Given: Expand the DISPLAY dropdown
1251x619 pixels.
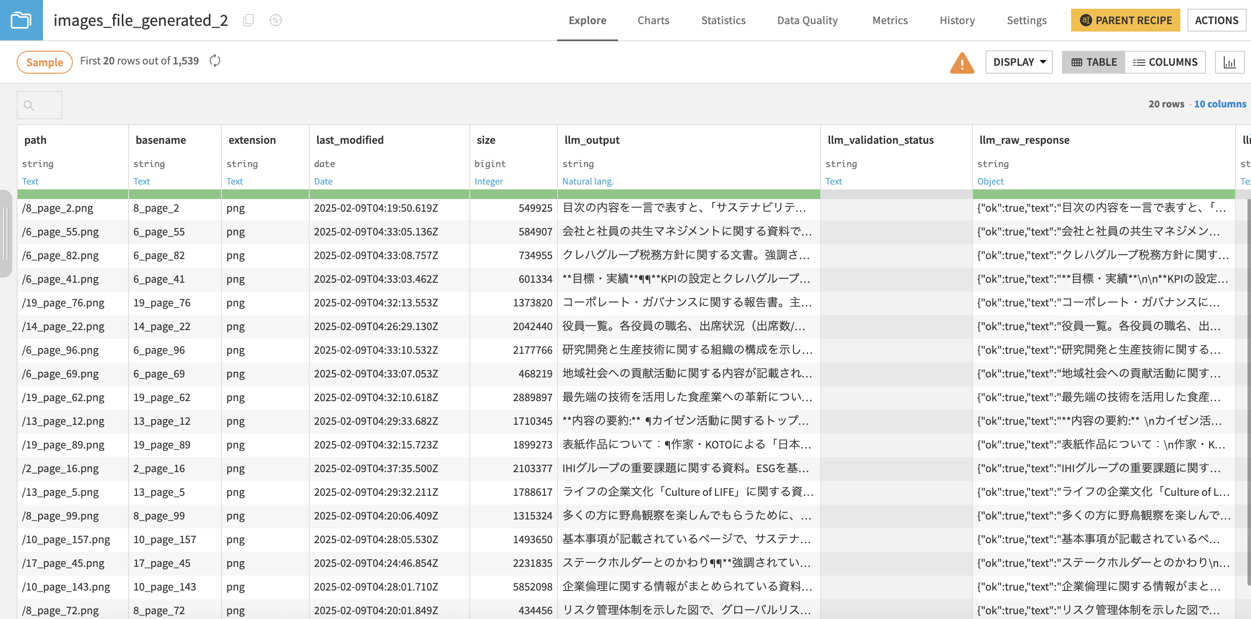Looking at the screenshot, I should tap(1019, 62).
